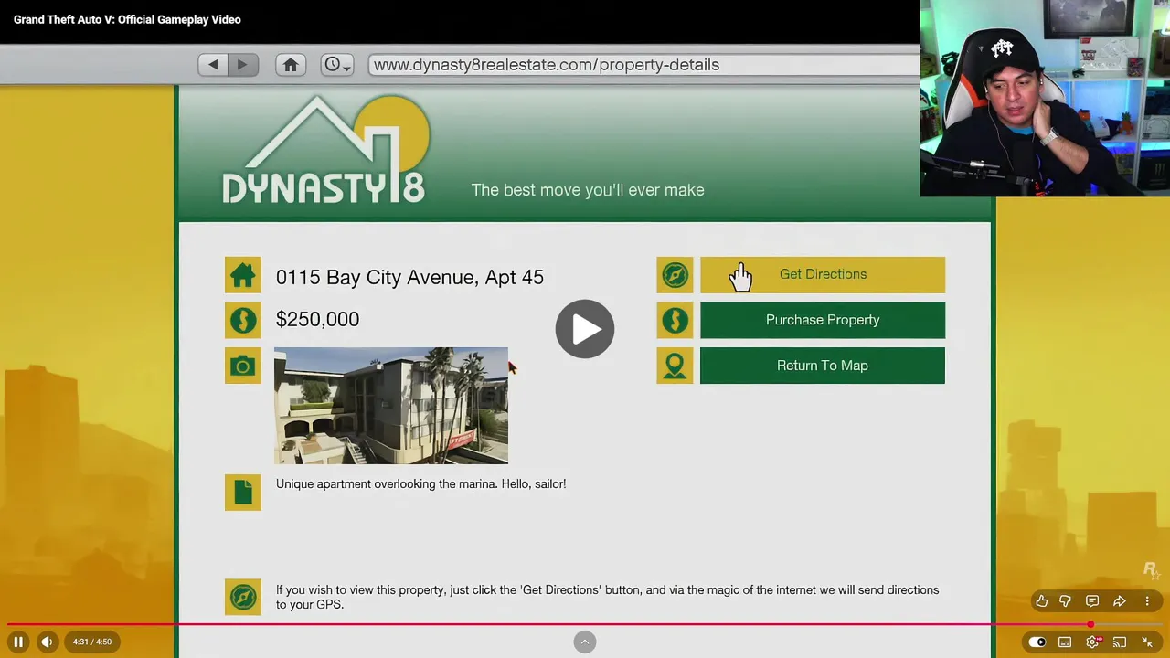Click the 4:31 / 4:50 time display
This screenshot has height=658, width=1170.
(92, 642)
